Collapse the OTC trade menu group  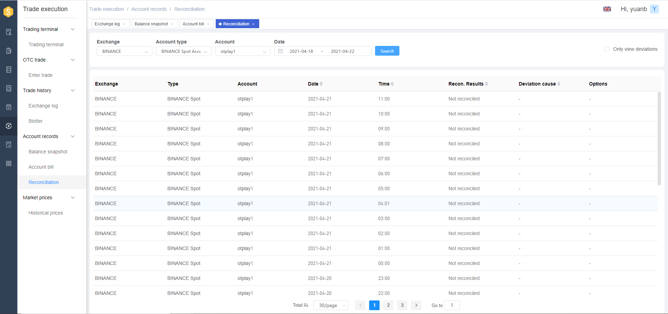click(x=73, y=60)
